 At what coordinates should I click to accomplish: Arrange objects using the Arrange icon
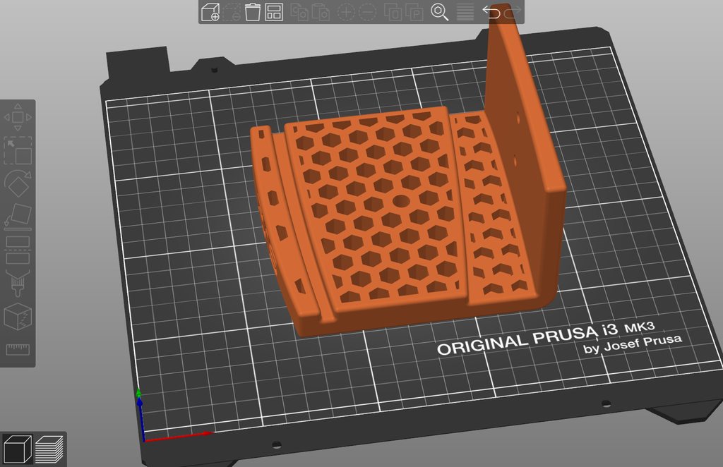point(274,12)
